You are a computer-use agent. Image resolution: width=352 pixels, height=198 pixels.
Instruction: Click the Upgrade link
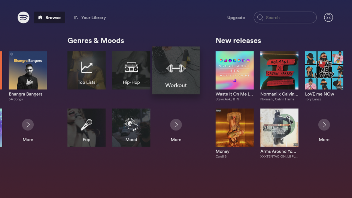[x=236, y=18]
